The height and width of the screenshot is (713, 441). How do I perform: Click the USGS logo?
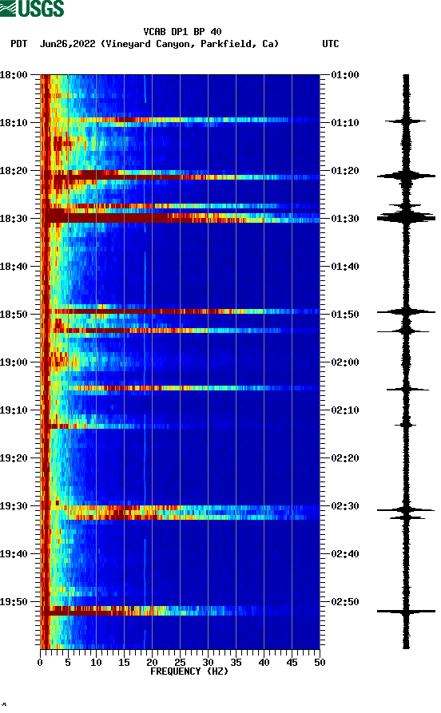click(32, 8)
